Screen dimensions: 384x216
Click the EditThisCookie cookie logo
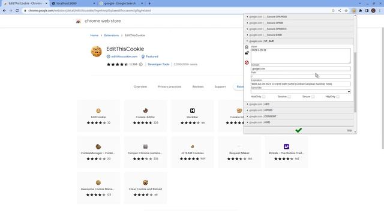(x=96, y=52)
